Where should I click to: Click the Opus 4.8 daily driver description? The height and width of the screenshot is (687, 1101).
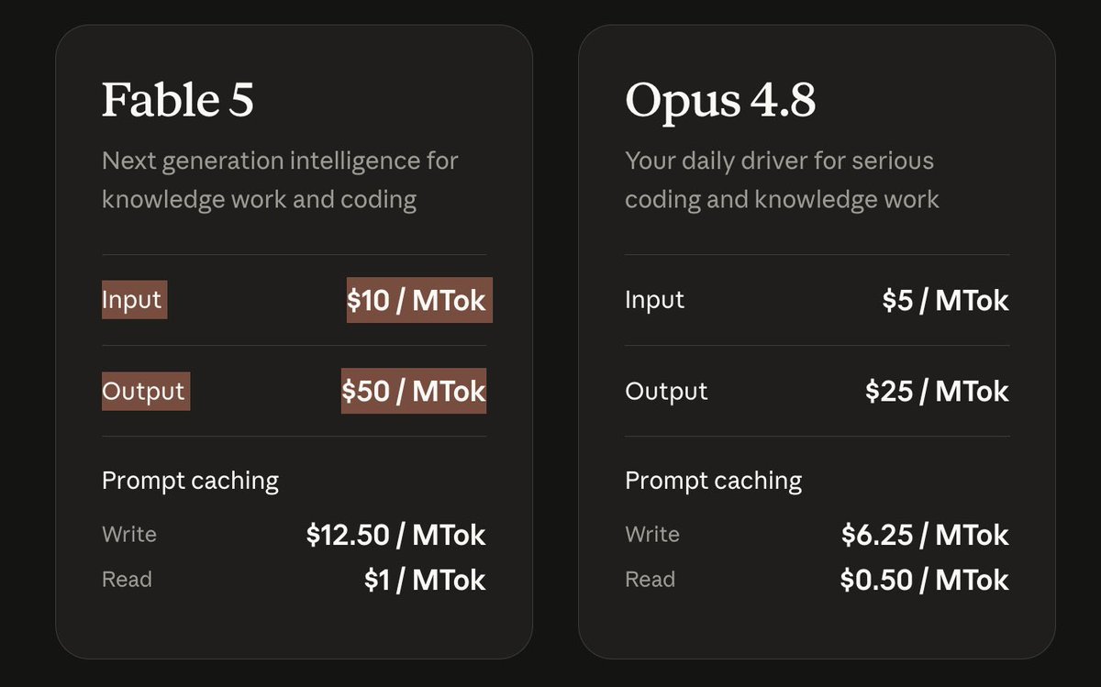[x=782, y=180]
